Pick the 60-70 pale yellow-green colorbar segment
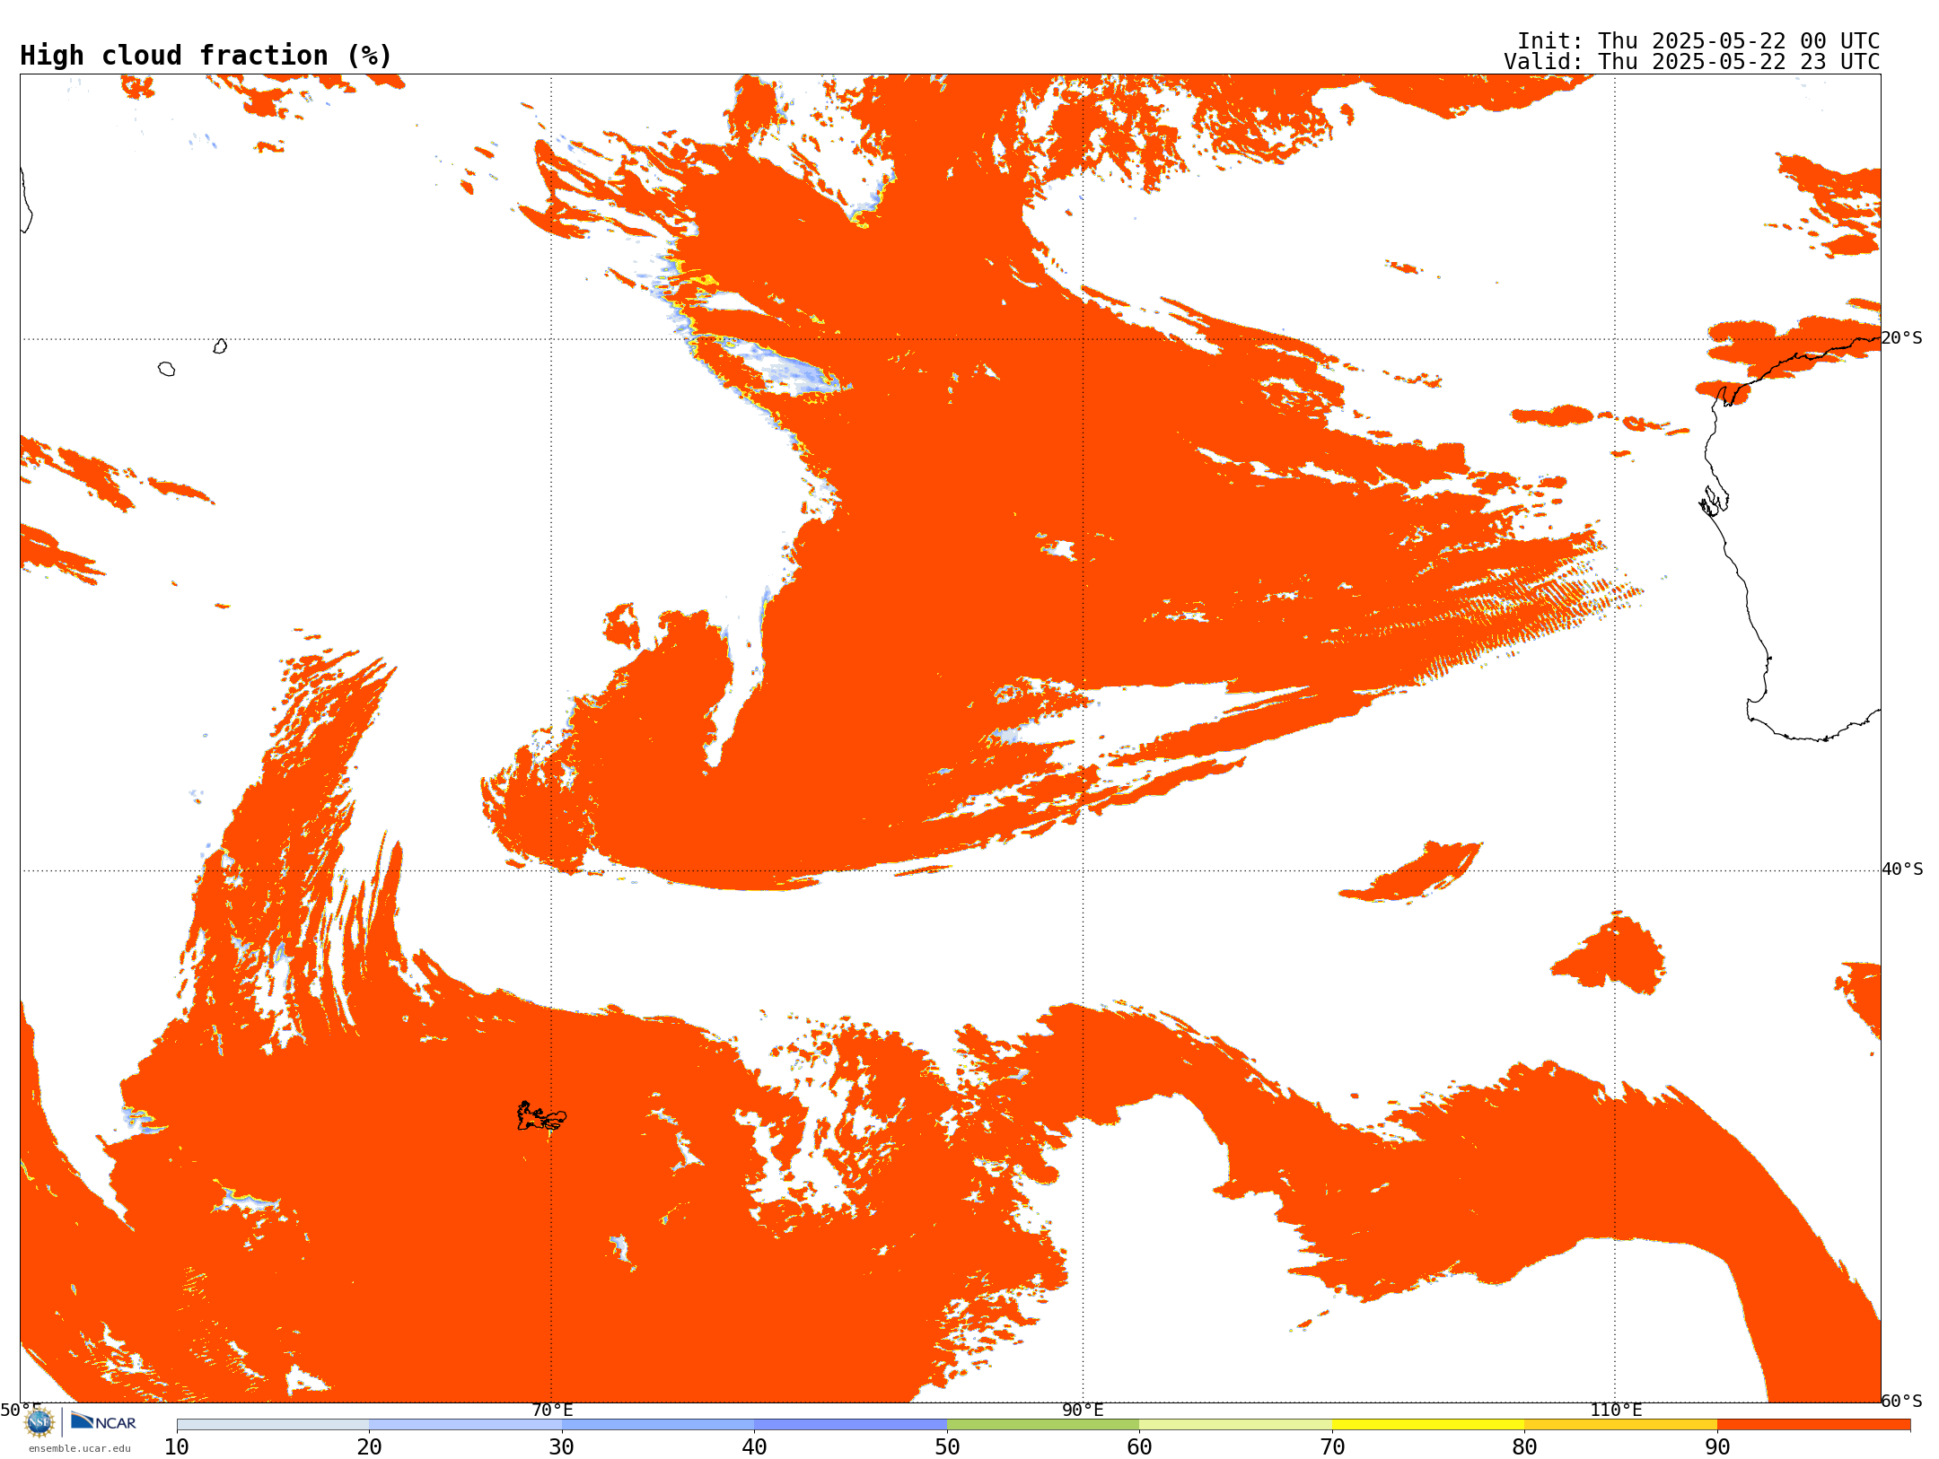 pyautogui.click(x=1235, y=1425)
